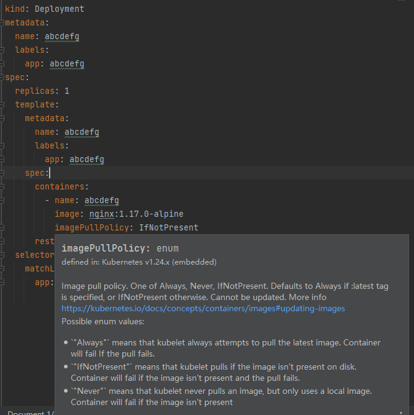Click the 'image' key
The image size is (414, 415).
(x=67, y=214)
